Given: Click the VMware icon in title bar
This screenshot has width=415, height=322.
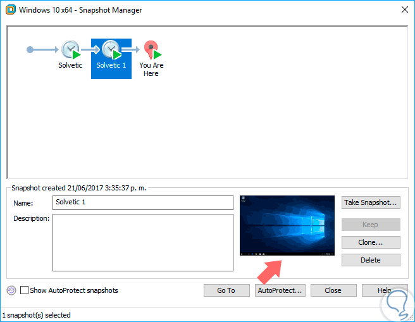Looking at the screenshot, I should [11, 10].
